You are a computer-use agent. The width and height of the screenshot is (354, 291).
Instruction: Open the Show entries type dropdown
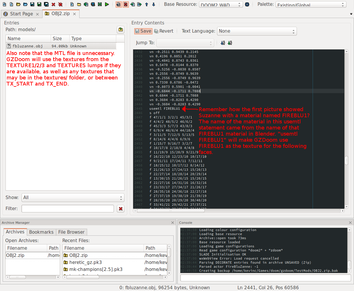tap(73, 198)
